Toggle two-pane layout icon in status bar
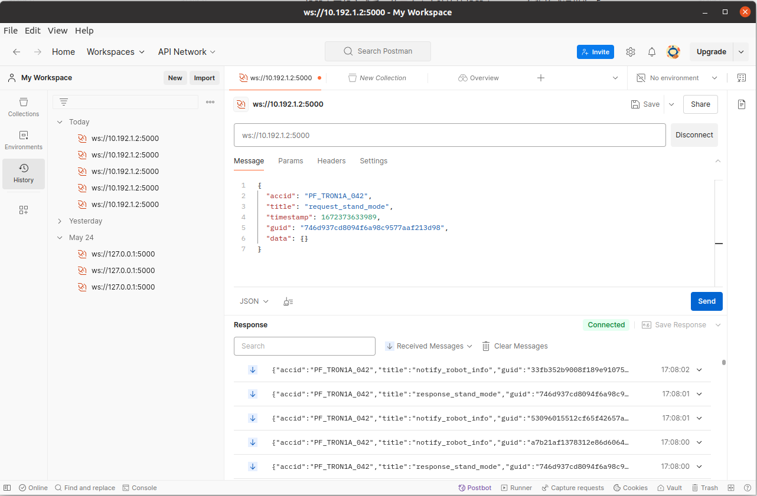The height and width of the screenshot is (496, 757). [x=731, y=488]
